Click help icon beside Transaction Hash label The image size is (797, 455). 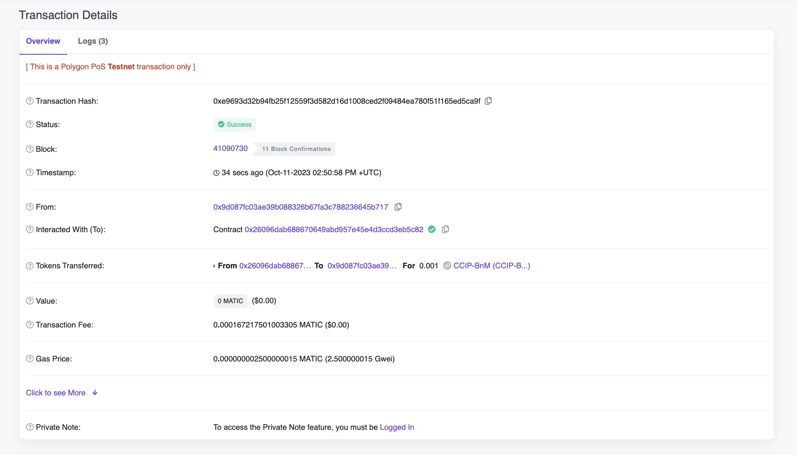coord(30,101)
